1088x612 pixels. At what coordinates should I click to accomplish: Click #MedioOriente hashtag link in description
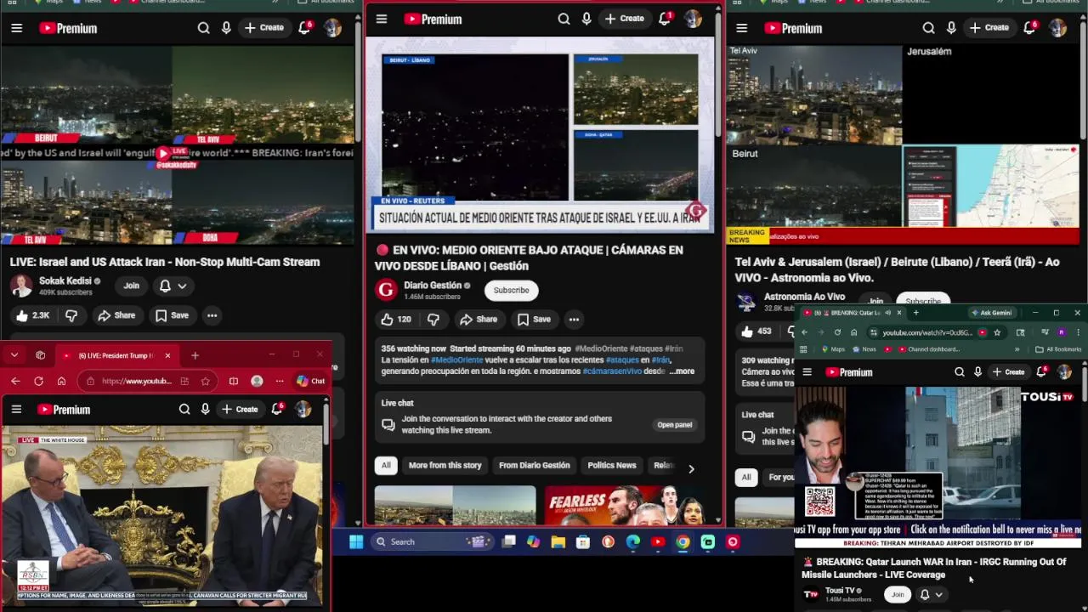[456, 360]
